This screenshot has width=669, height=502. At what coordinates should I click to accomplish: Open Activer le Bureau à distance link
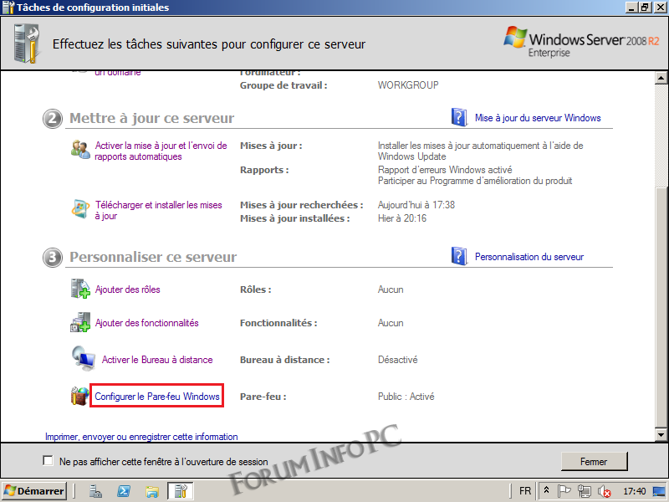click(x=157, y=360)
